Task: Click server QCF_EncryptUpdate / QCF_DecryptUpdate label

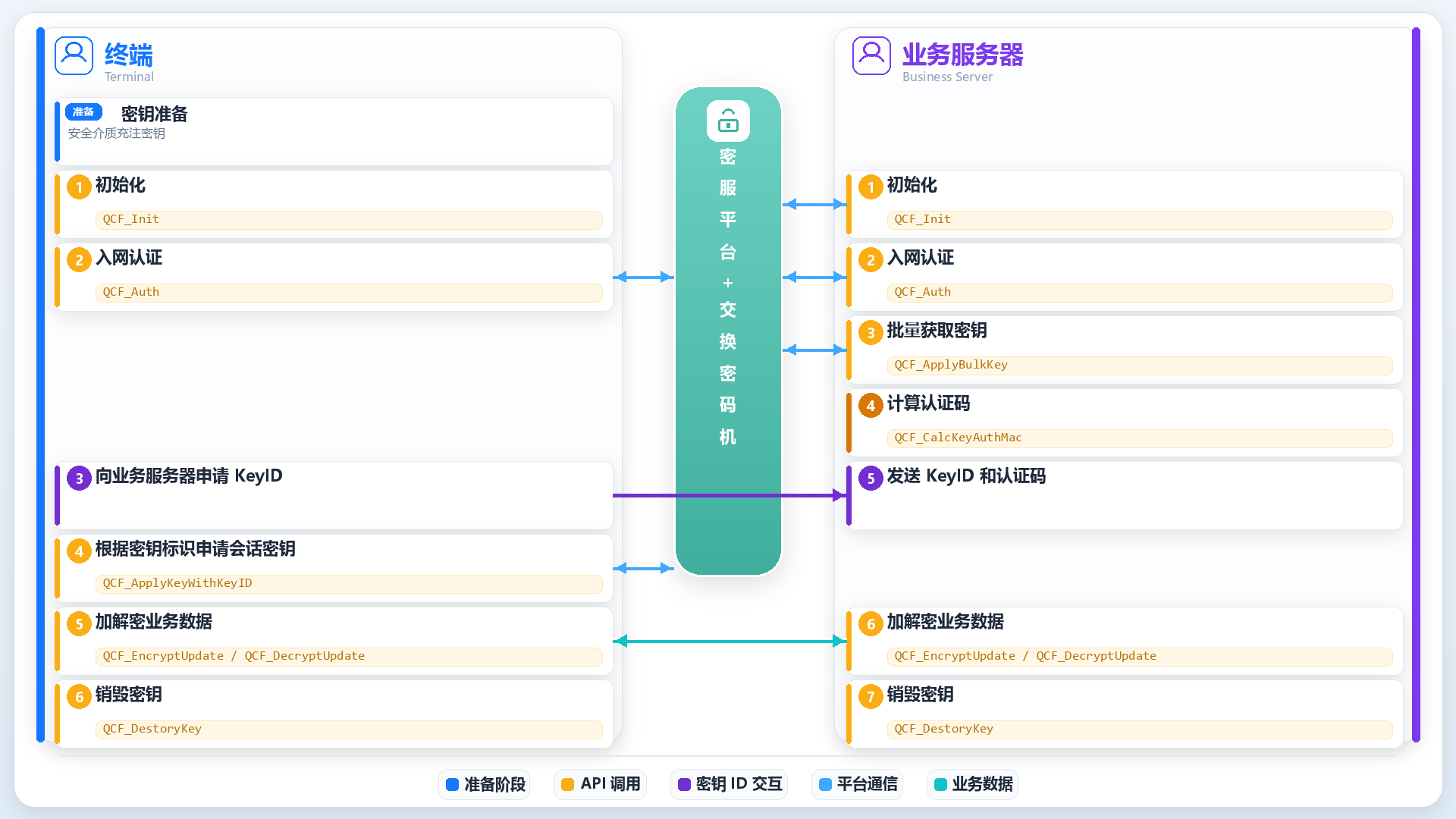Action: [x=1025, y=656]
